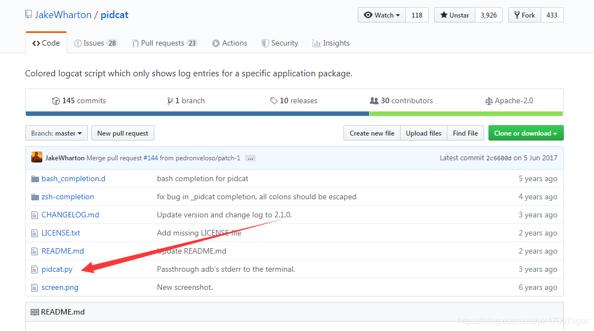The width and height of the screenshot is (594, 331).
Task: Click the Issues tab circle icon
Action: [x=77, y=43]
